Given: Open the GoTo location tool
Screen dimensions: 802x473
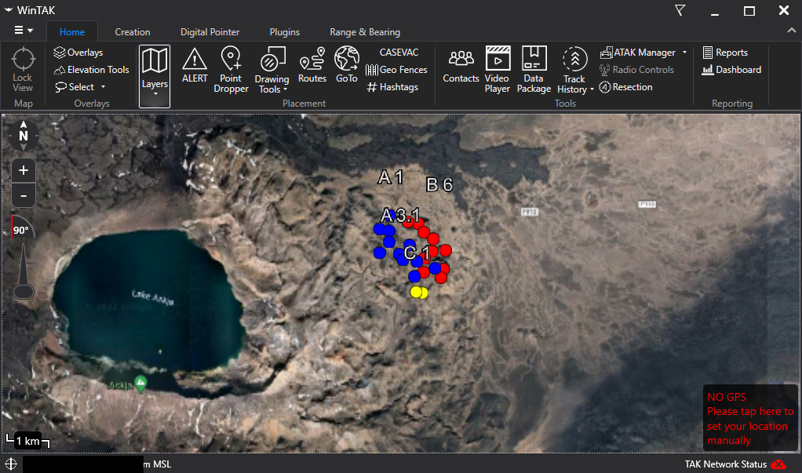Looking at the screenshot, I should [346, 65].
